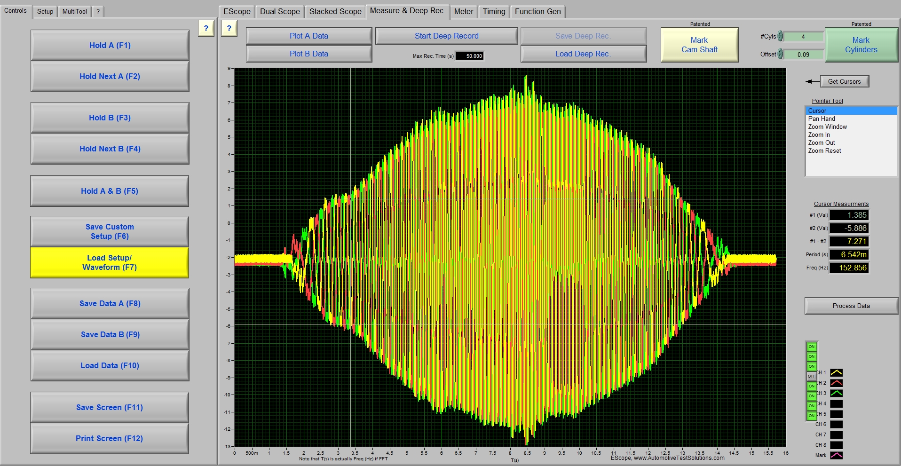Click the Offset increment/decrement stepper
Viewport: 901px width, 466px height.
(x=781, y=54)
